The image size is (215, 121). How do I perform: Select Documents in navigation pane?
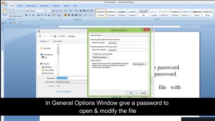49,70
